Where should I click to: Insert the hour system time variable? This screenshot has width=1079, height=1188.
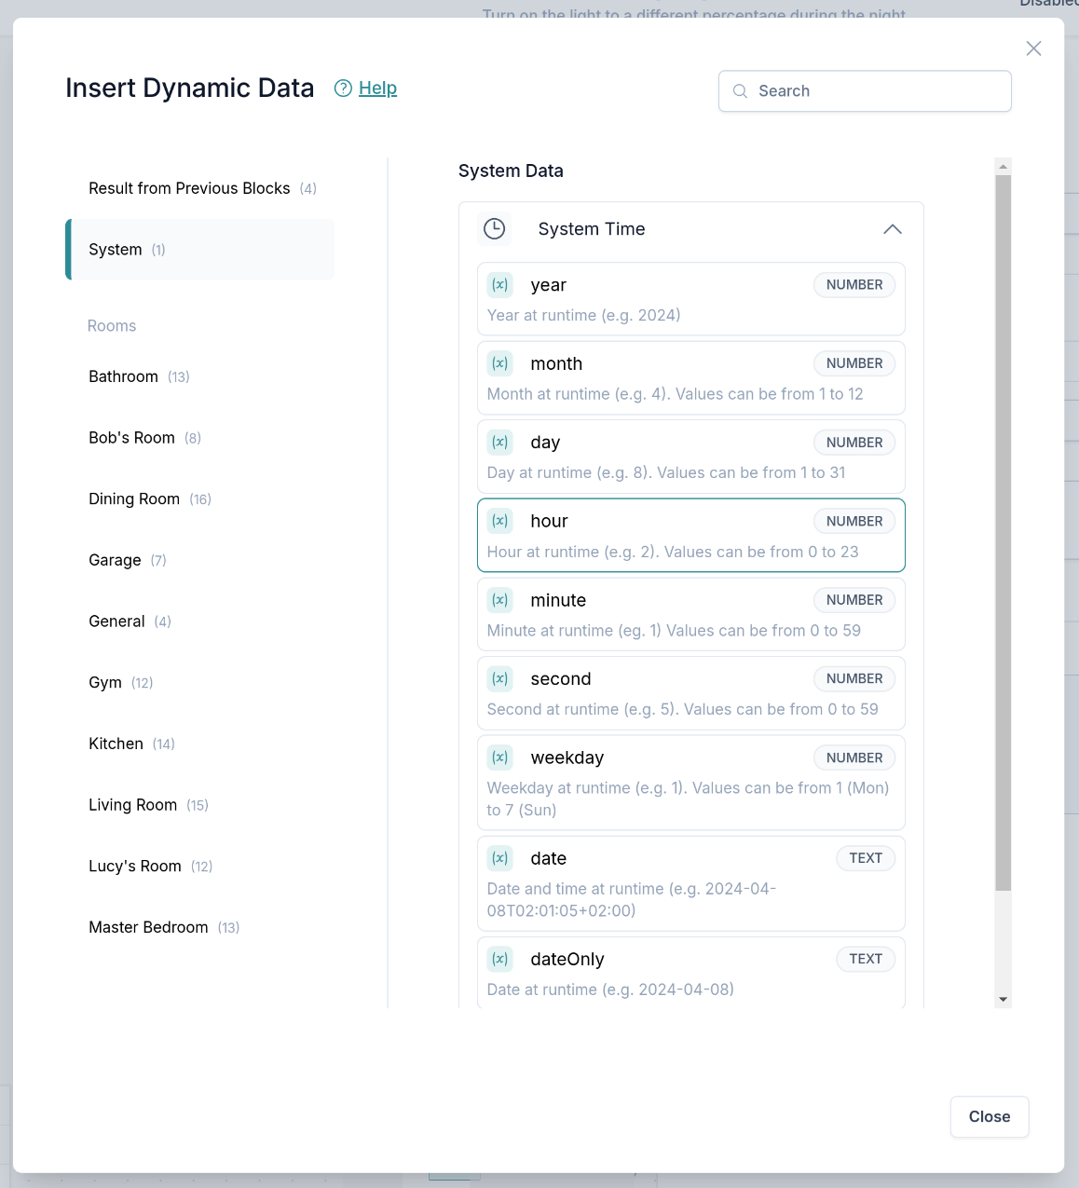pyautogui.click(x=690, y=535)
